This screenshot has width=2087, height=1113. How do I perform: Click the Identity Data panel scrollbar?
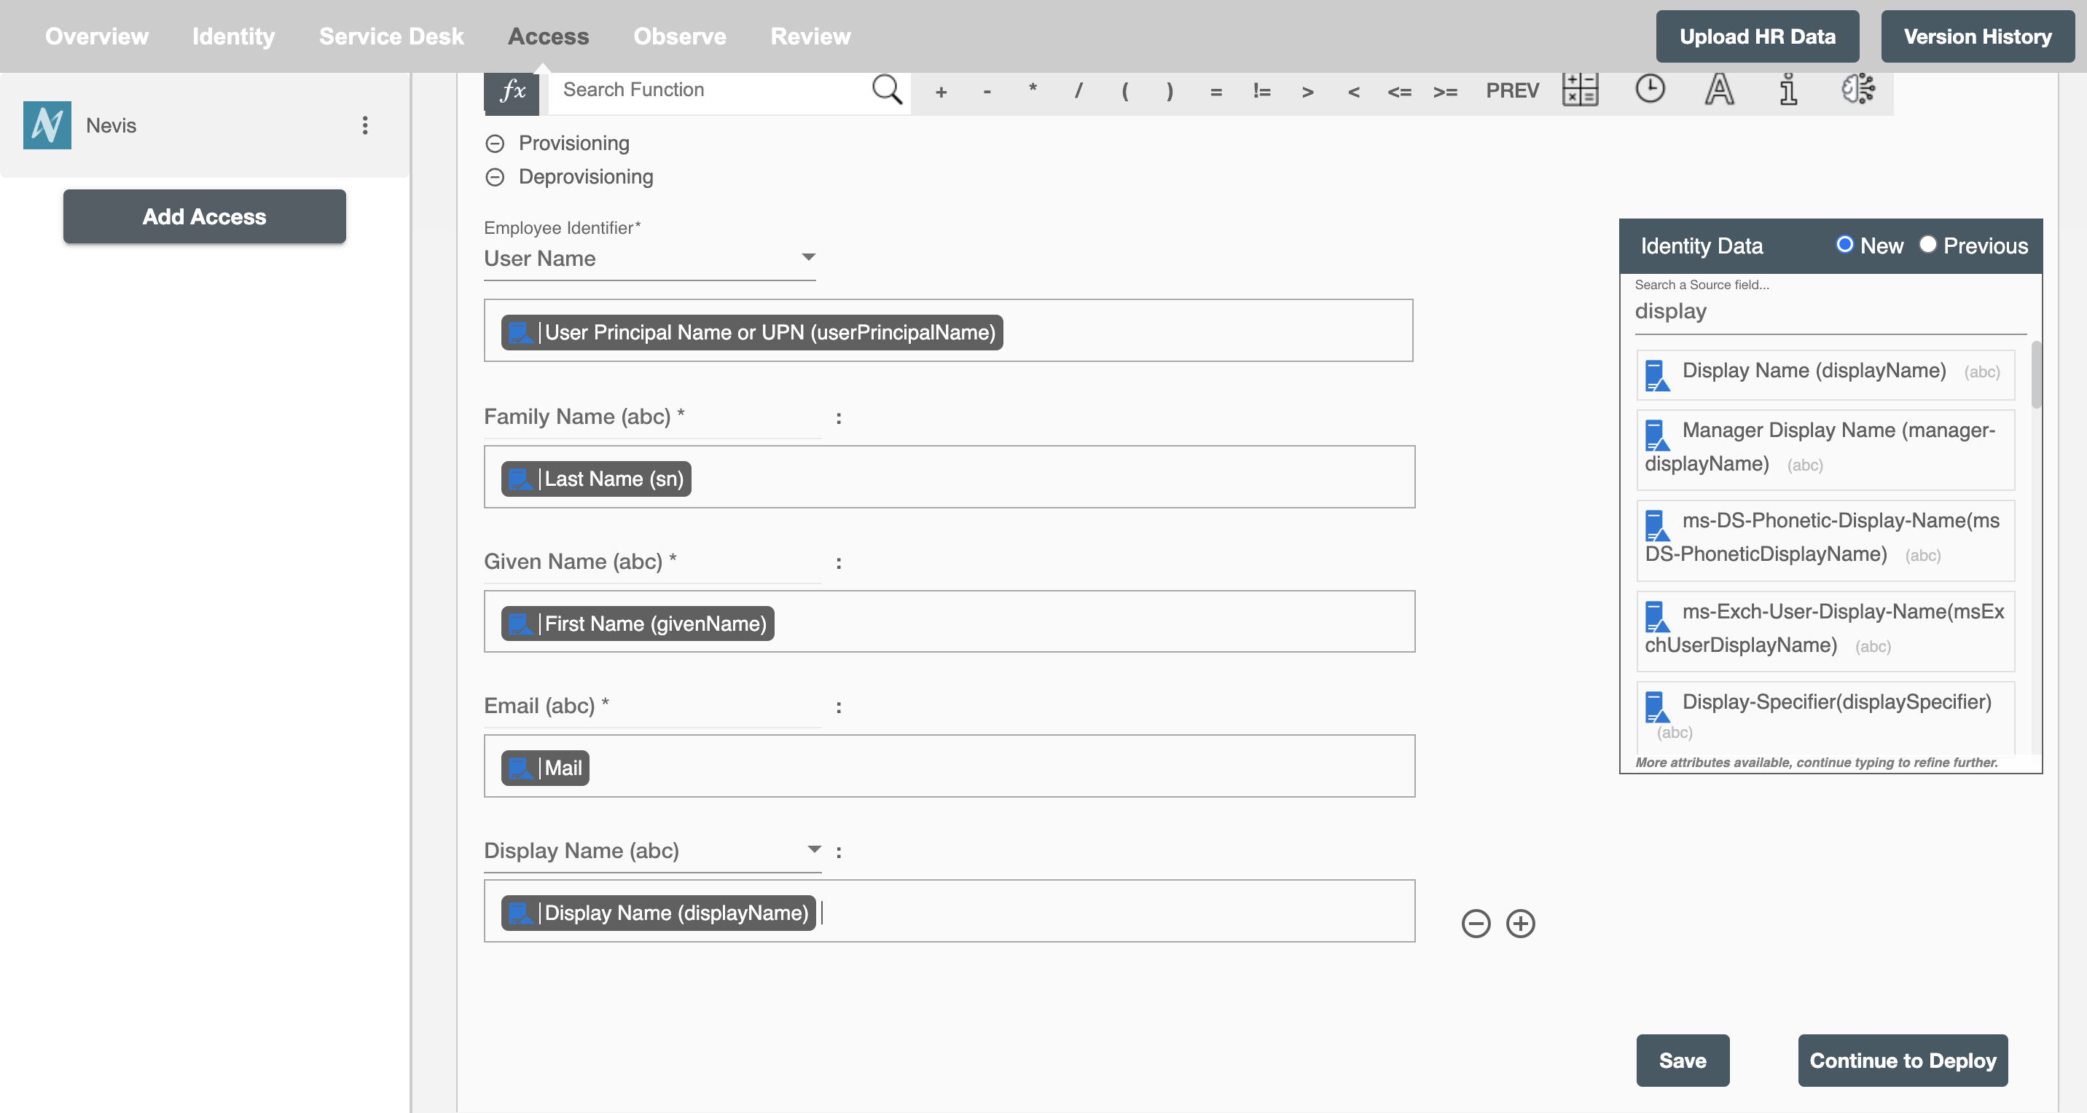(2035, 374)
